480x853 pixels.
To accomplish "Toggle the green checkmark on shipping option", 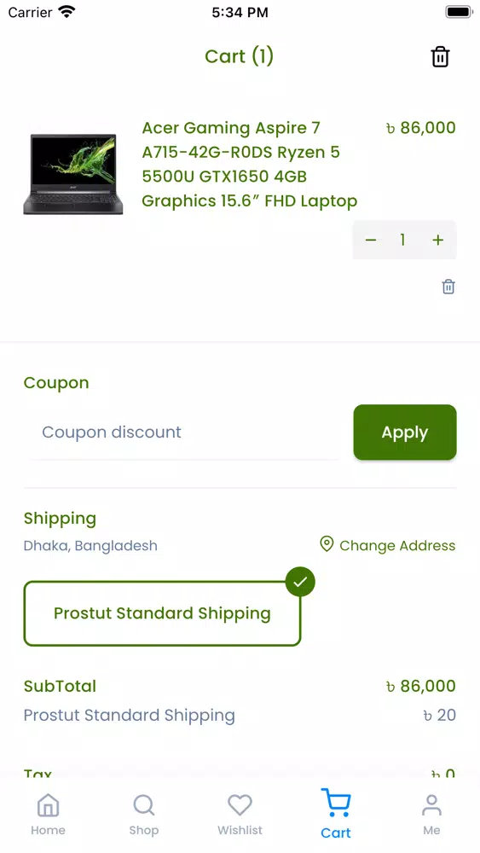I will [300, 582].
